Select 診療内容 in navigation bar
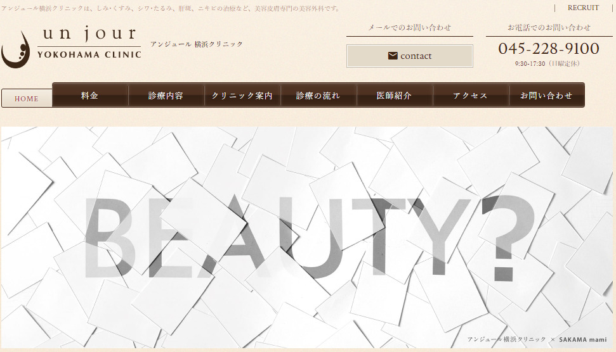This screenshot has width=616, height=352. click(166, 96)
